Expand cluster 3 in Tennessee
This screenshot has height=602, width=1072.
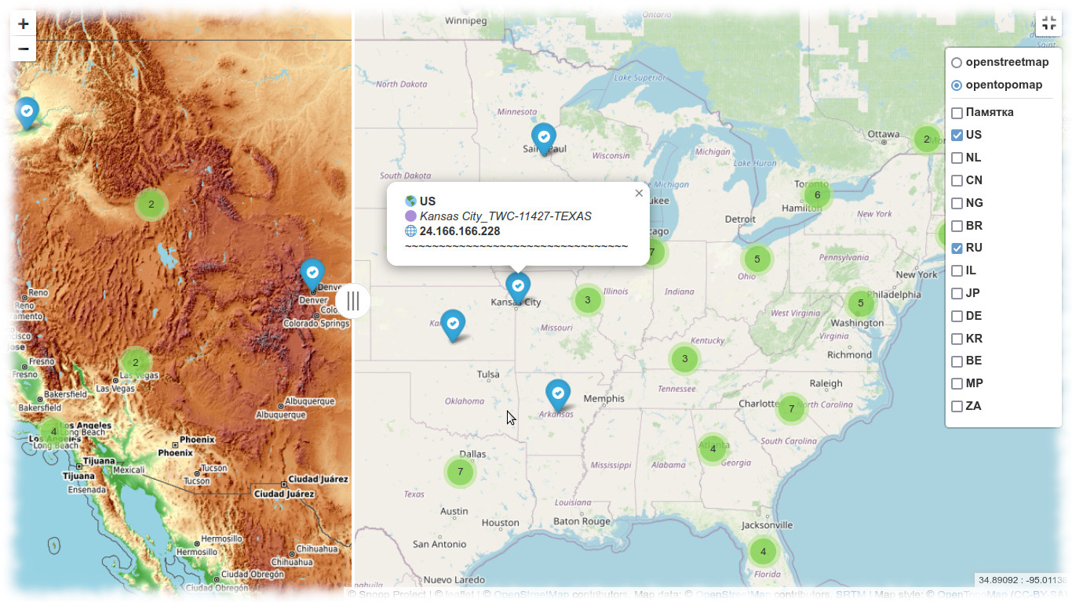[x=684, y=359]
